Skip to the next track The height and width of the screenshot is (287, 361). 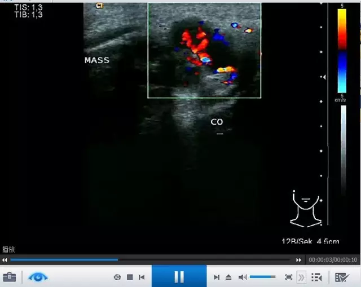point(217,277)
